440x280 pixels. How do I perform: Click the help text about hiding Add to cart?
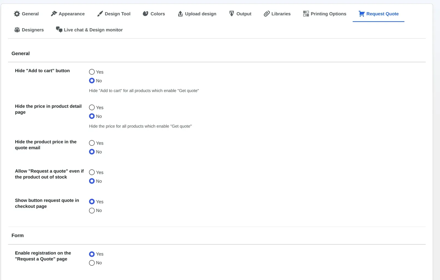(x=144, y=91)
